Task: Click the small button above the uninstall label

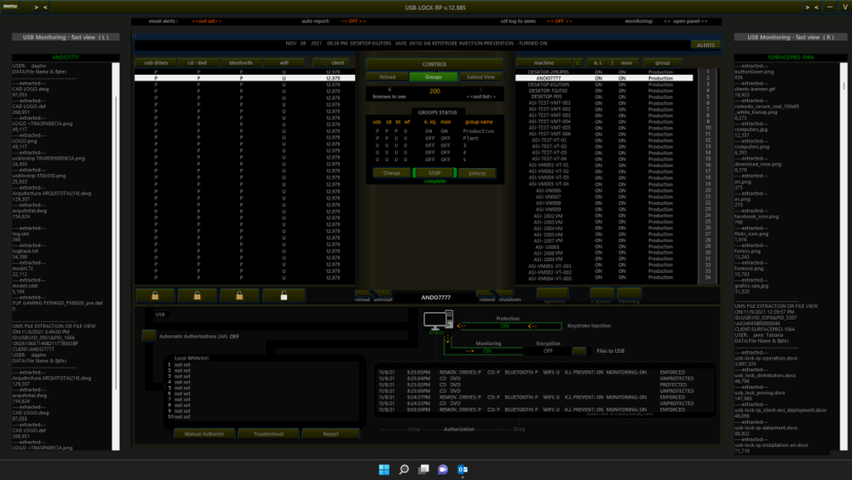Action: click(x=383, y=293)
